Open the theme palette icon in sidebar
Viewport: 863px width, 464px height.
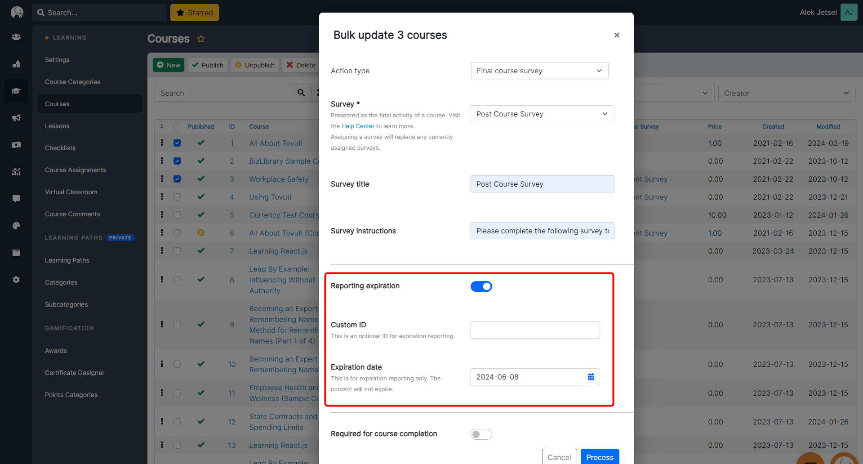16,226
